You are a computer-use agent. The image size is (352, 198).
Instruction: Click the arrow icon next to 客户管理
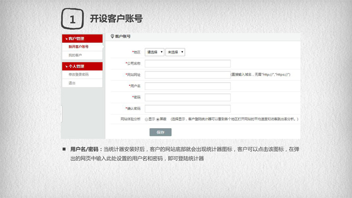pyautogui.click(x=66, y=38)
